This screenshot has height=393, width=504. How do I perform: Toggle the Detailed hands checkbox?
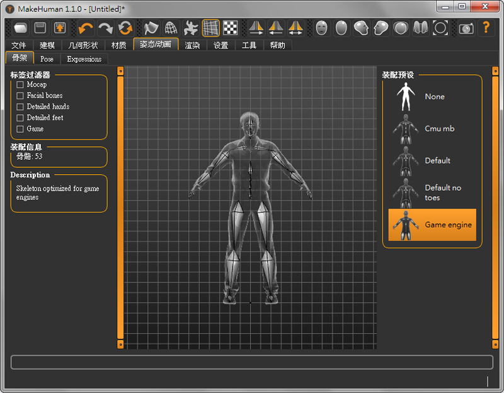pos(20,107)
